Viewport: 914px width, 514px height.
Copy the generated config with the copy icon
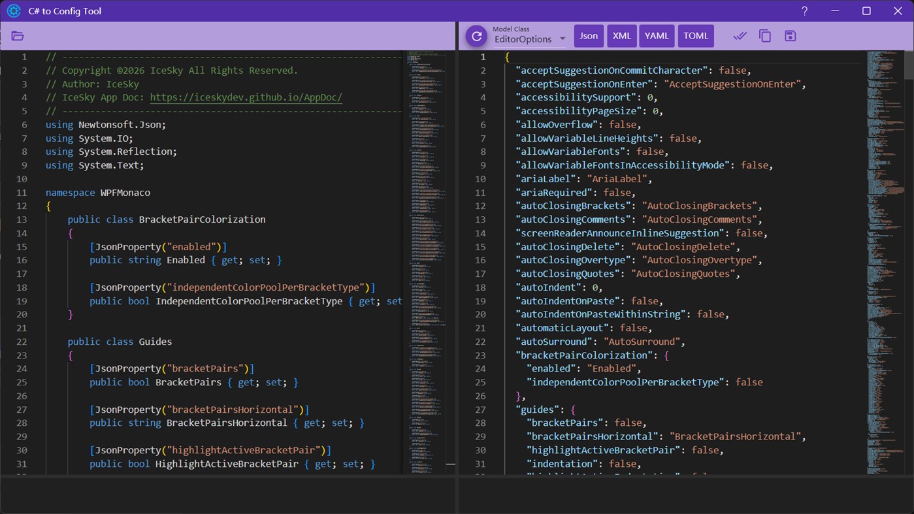(x=765, y=36)
